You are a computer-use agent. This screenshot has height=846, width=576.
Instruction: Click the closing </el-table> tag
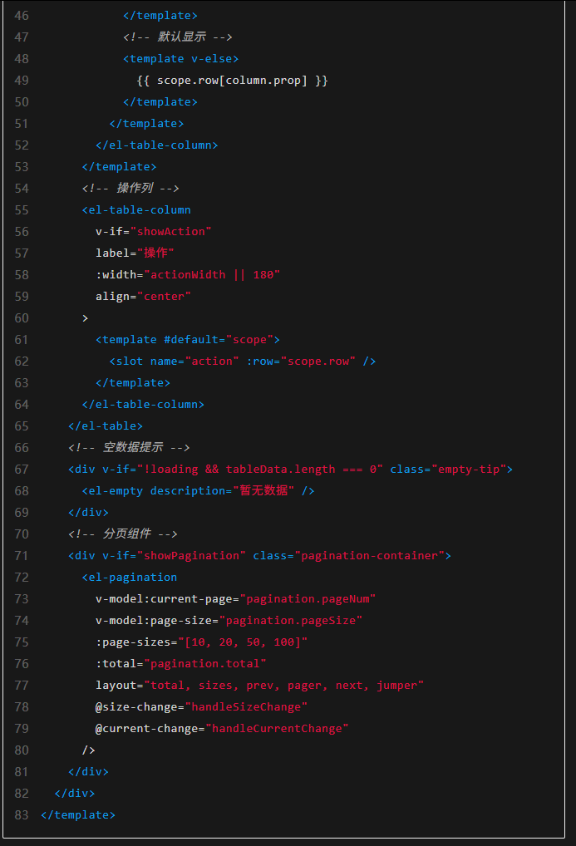click(106, 426)
